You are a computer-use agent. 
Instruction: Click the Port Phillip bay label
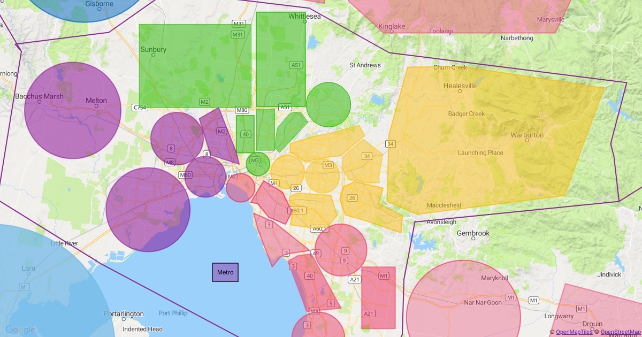tap(174, 313)
